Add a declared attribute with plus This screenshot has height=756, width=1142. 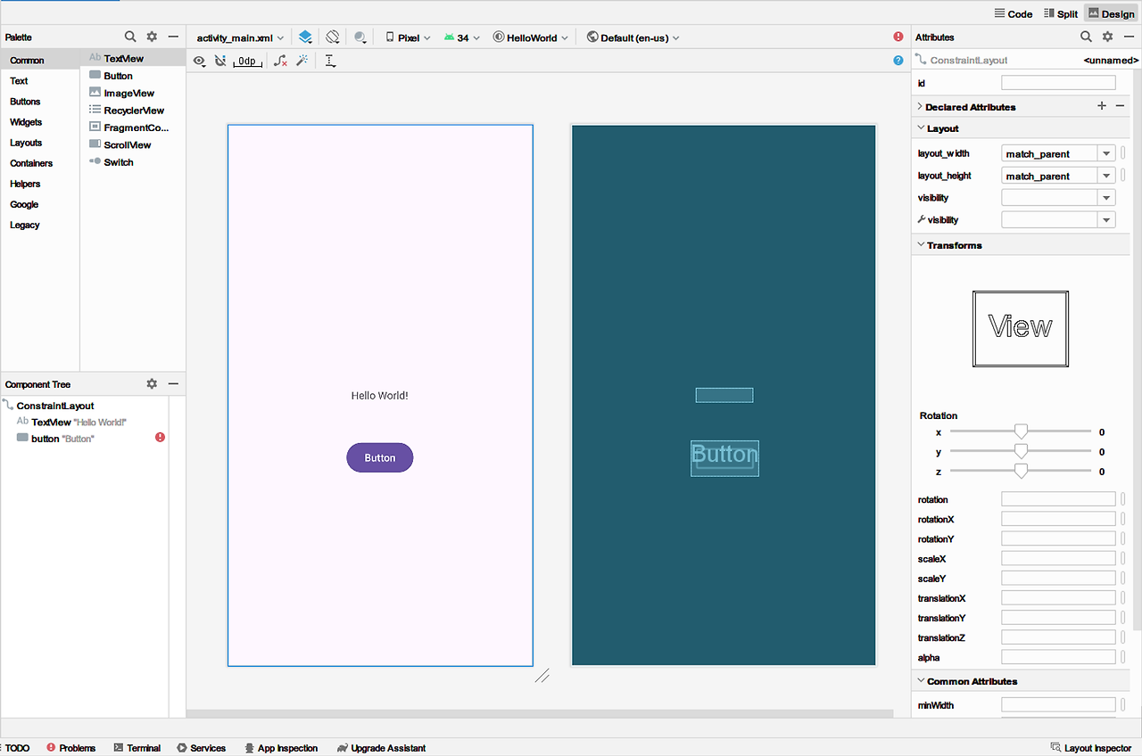pyautogui.click(x=1102, y=106)
